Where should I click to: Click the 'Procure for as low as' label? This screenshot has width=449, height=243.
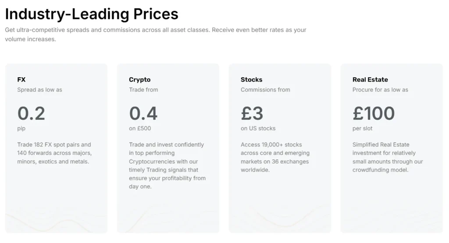[x=380, y=89]
